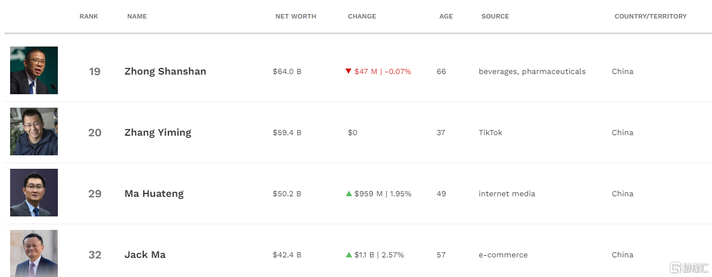The height and width of the screenshot is (277, 712).
Task: Click the TikTok source for Zhang Yiming
Action: (x=491, y=132)
